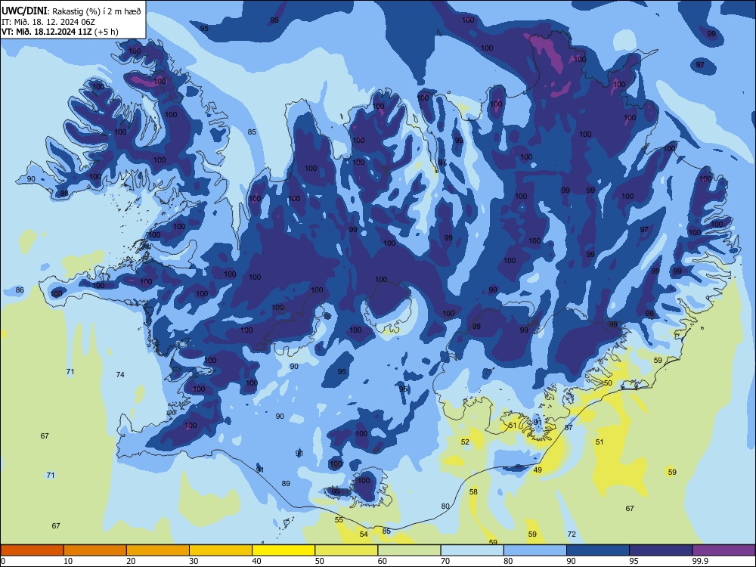Click the '74' humidity value on the map
Screen dimensions: 756x567
120,374
